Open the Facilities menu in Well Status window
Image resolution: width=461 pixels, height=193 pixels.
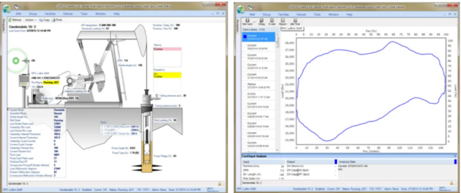pyautogui.click(x=50, y=14)
